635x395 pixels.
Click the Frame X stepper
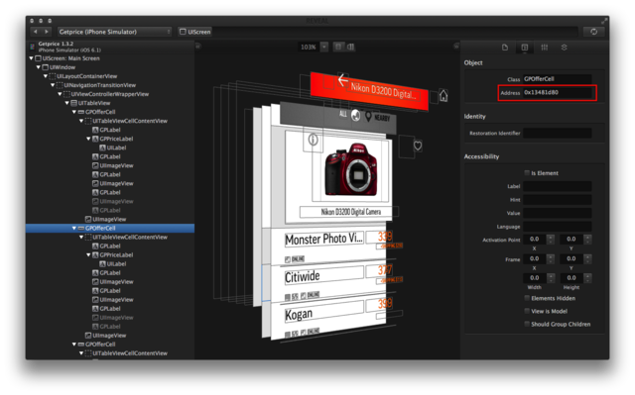click(551, 258)
